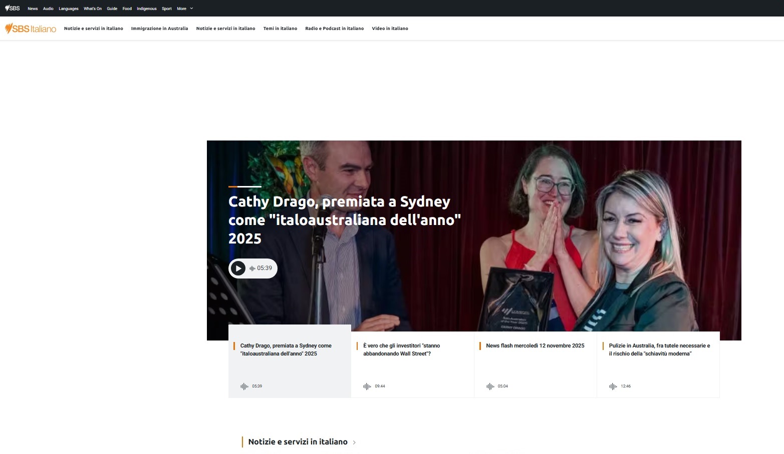Screen dimensions: 784x454
Task: Go to Immigrazione in Australia
Action: (159, 28)
